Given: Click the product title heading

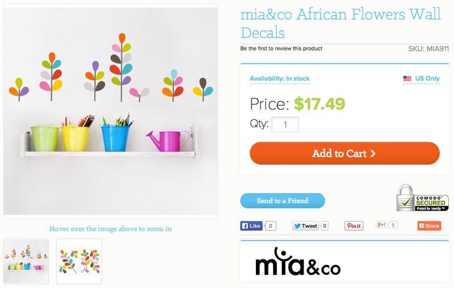Looking at the screenshot, I should pyautogui.click(x=340, y=23).
